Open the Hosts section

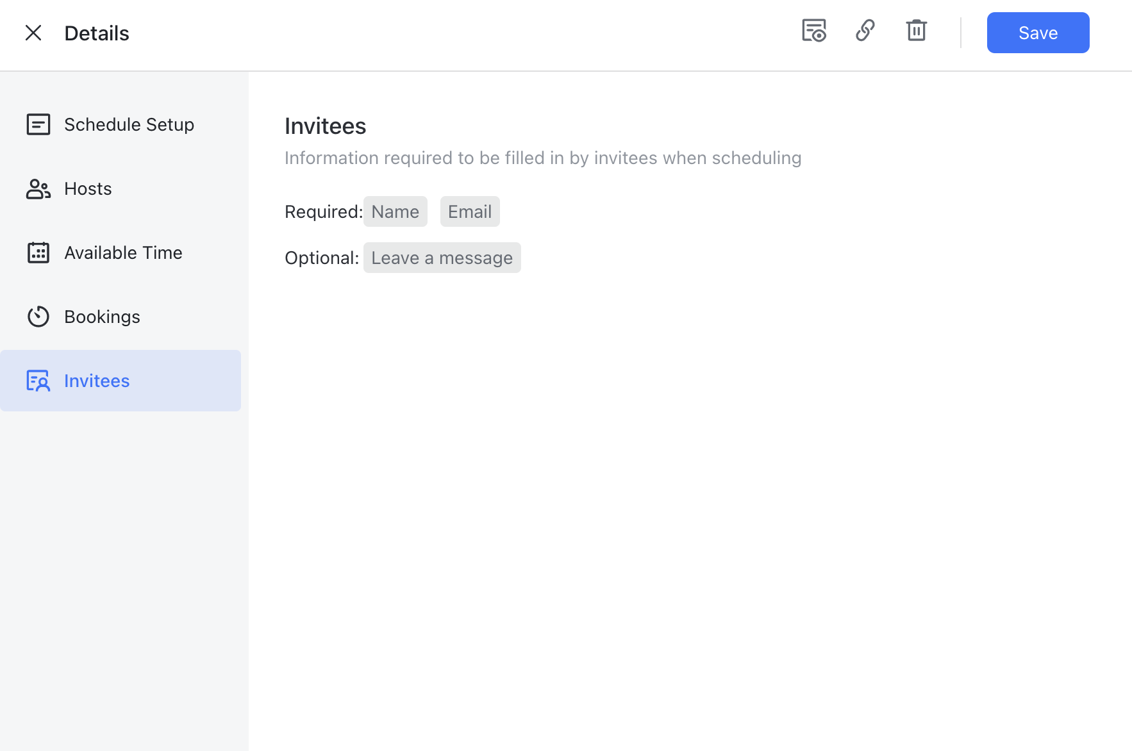[88, 188]
